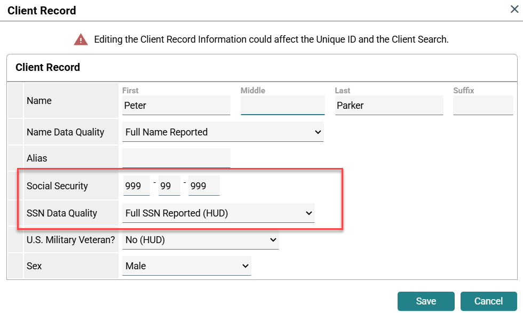Image resolution: width=523 pixels, height=313 pixels.
Task: Open the Sex dropdown showing Male
Action: coord(186,266)
